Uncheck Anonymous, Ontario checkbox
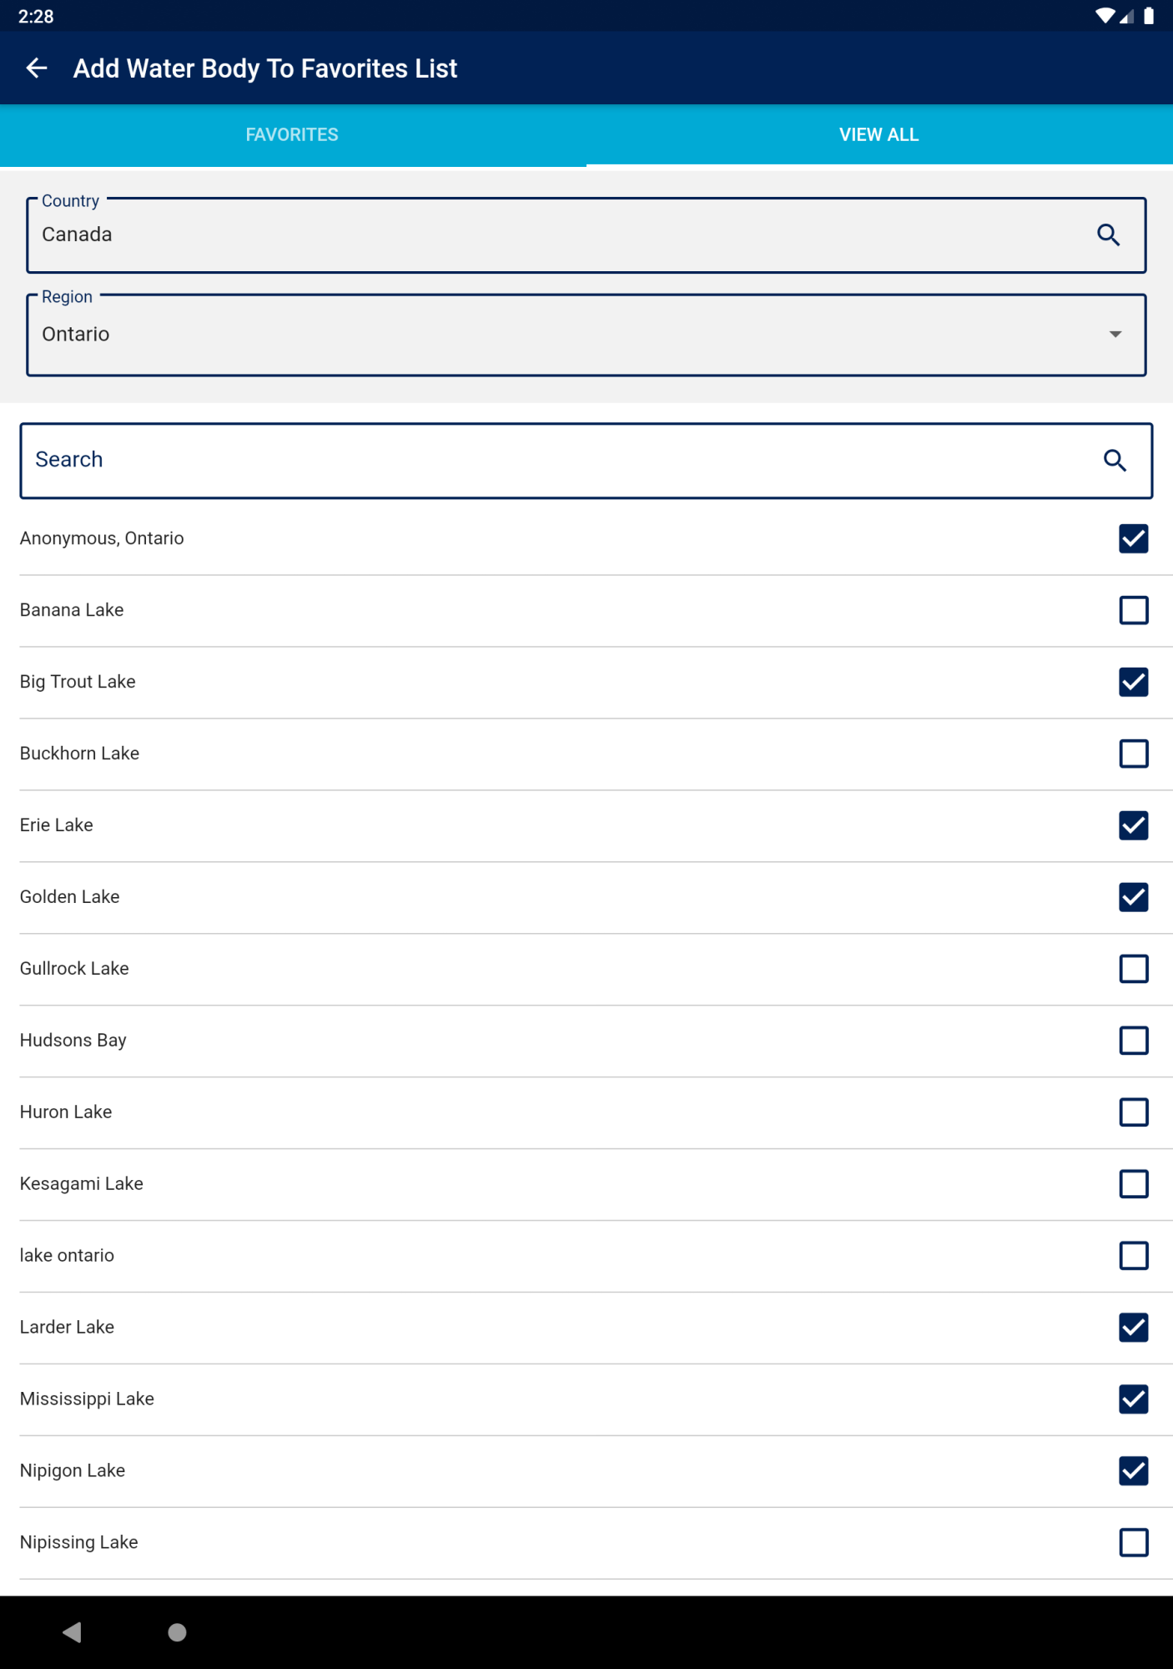 (x=1133, y=539)
